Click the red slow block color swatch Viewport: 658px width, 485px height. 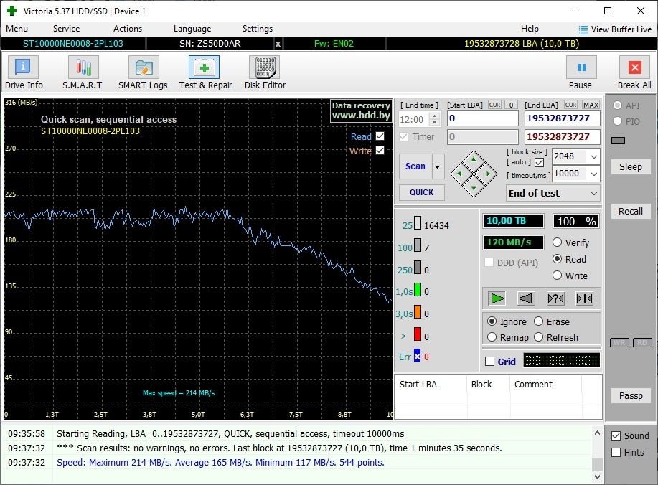(x=418, y=334)
